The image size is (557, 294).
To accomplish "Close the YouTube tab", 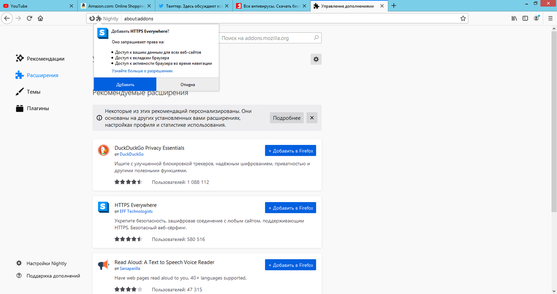I will click(72, 6).
